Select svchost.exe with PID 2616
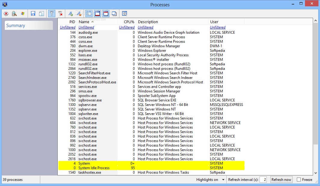320x186 pixels. [151, 159]
